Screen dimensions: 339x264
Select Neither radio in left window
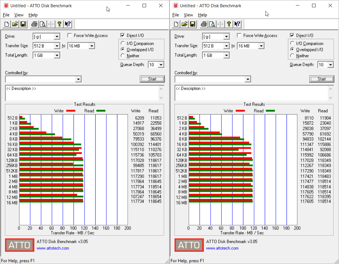123,56
